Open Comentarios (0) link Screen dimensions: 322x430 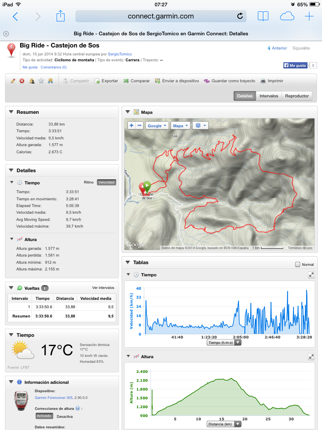pyautogui.click(x=54, y=67)
